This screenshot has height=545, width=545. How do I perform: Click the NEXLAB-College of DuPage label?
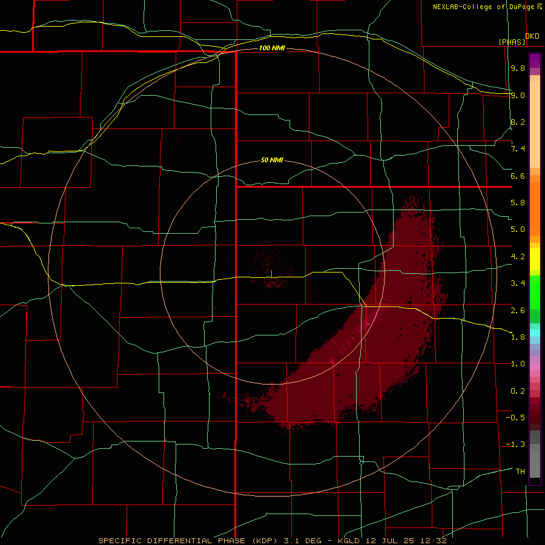tap(484, 7)
